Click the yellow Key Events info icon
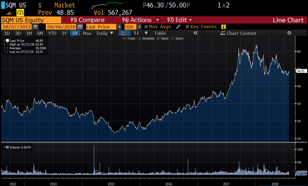This screenshot has height=186, width=308. click(x=223, y=27)
